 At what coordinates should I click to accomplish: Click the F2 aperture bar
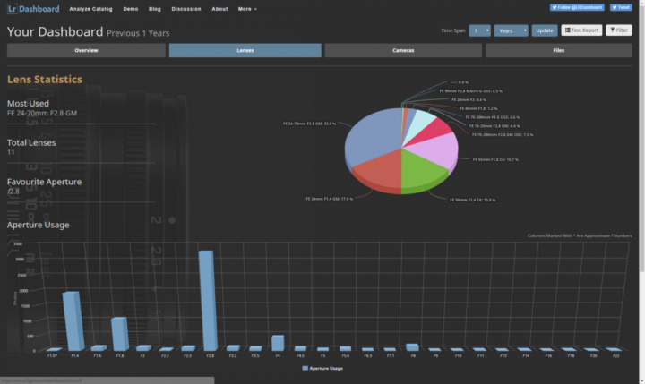click(x=143, y=348)
